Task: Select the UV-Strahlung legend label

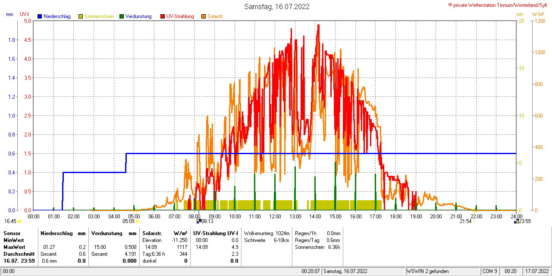Action: [181, 16]
